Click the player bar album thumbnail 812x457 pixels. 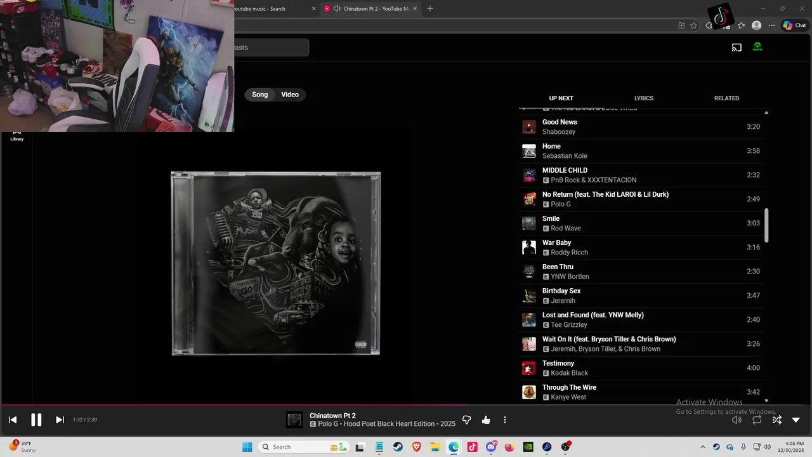tap(294, 420)
